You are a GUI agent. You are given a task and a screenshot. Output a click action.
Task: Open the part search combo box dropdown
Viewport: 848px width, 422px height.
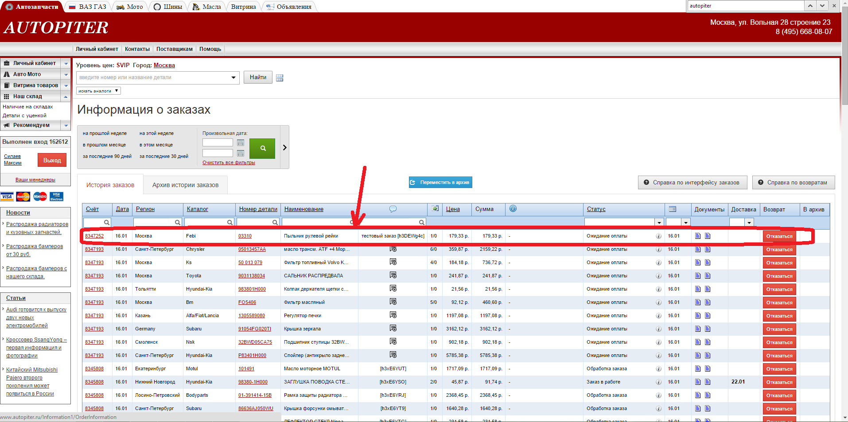tap(233, 78)
